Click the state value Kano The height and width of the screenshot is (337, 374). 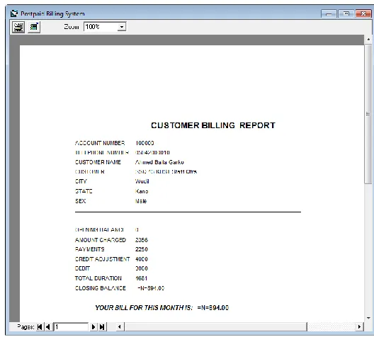142,191
